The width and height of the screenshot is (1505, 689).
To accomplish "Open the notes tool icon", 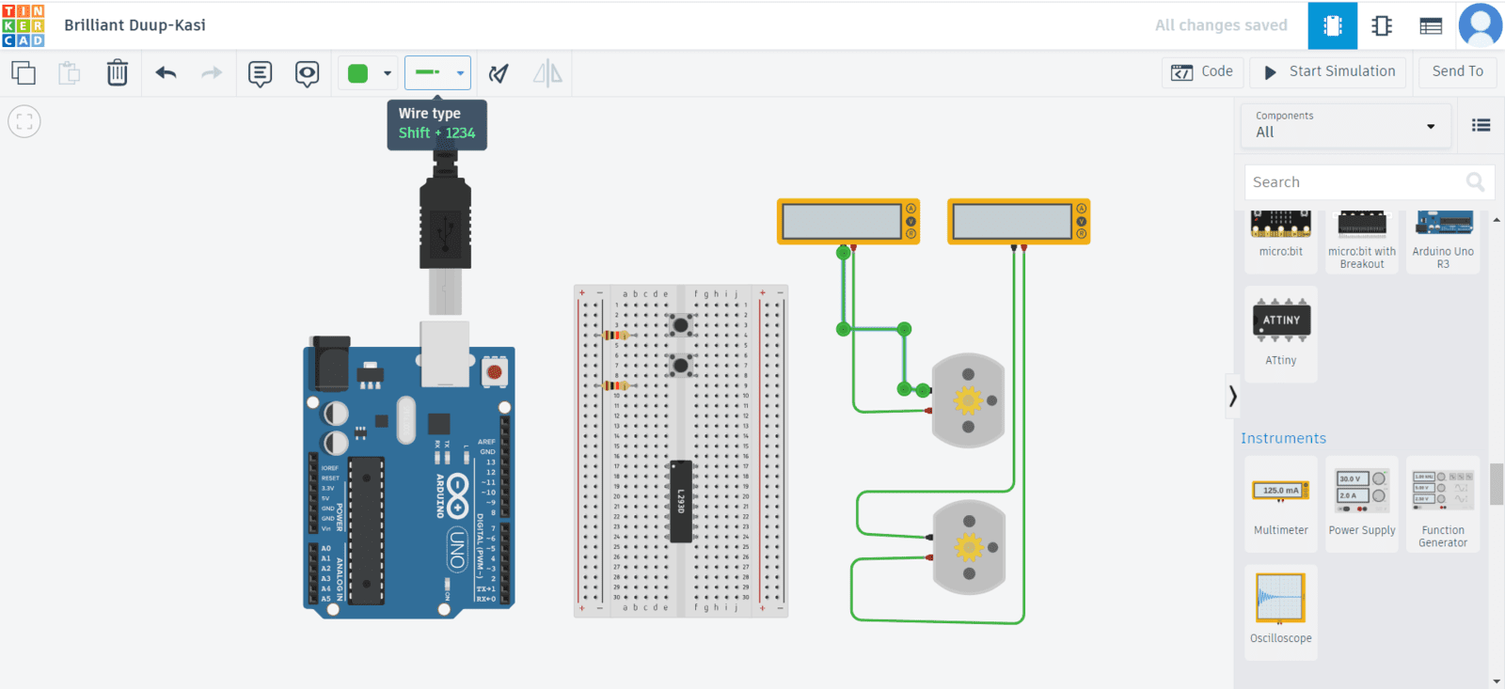I will pos(261,73).
